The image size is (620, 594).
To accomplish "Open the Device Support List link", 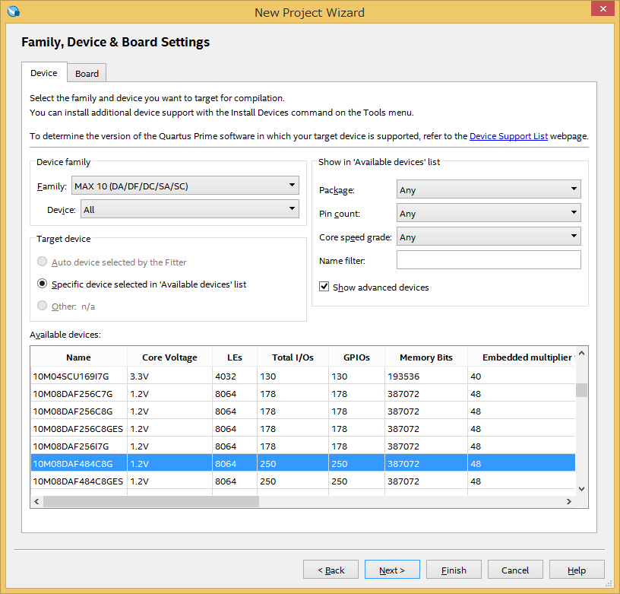I will click(508, 136).
